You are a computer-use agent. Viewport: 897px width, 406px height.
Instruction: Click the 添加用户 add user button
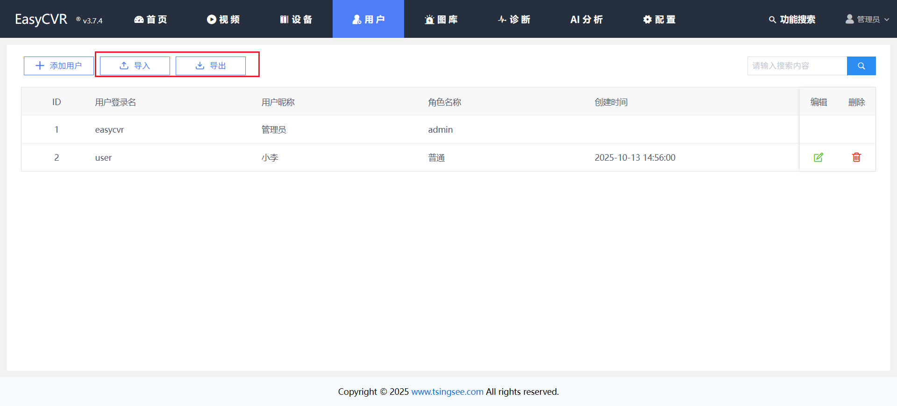click(x=59, y=66)
